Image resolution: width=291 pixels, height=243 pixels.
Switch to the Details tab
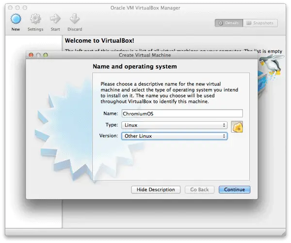click(x=229, y=23)
